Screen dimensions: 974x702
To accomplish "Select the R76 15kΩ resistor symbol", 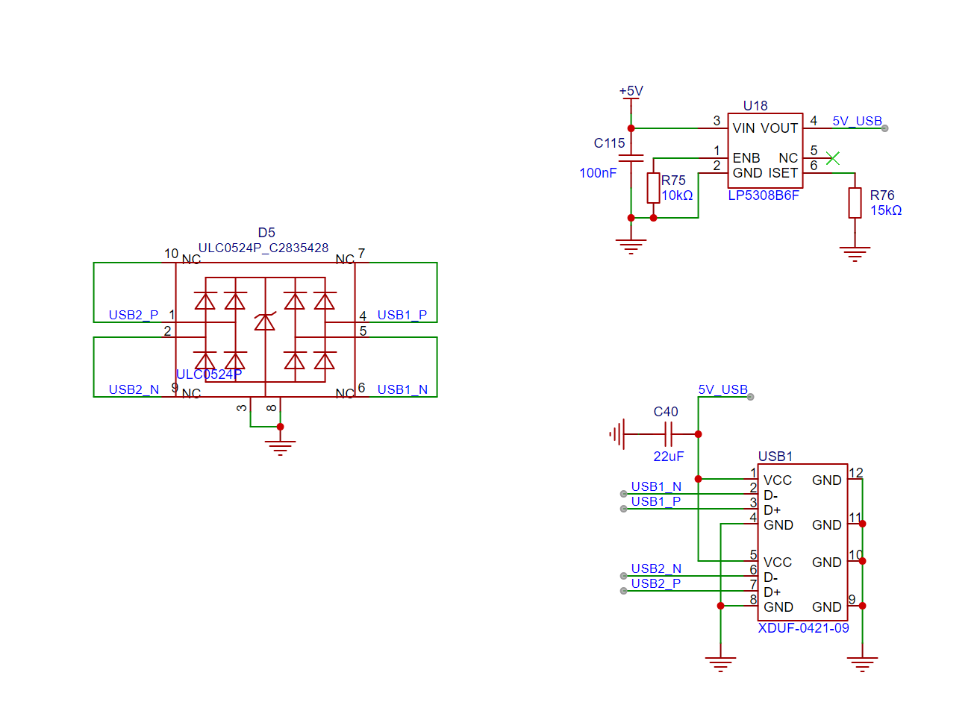I will click(855, 203).
